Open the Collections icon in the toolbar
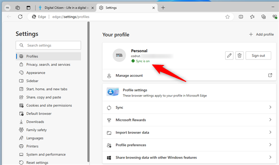The height and width of the screenshot is (165, 279). [263, 17]
